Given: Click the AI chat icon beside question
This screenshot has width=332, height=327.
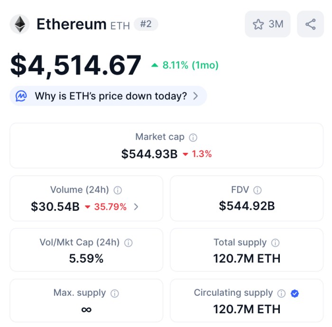Looking at the screenshot, I should tap(21, 96).
